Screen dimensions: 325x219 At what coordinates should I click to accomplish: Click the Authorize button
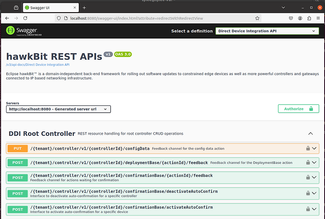298,109
